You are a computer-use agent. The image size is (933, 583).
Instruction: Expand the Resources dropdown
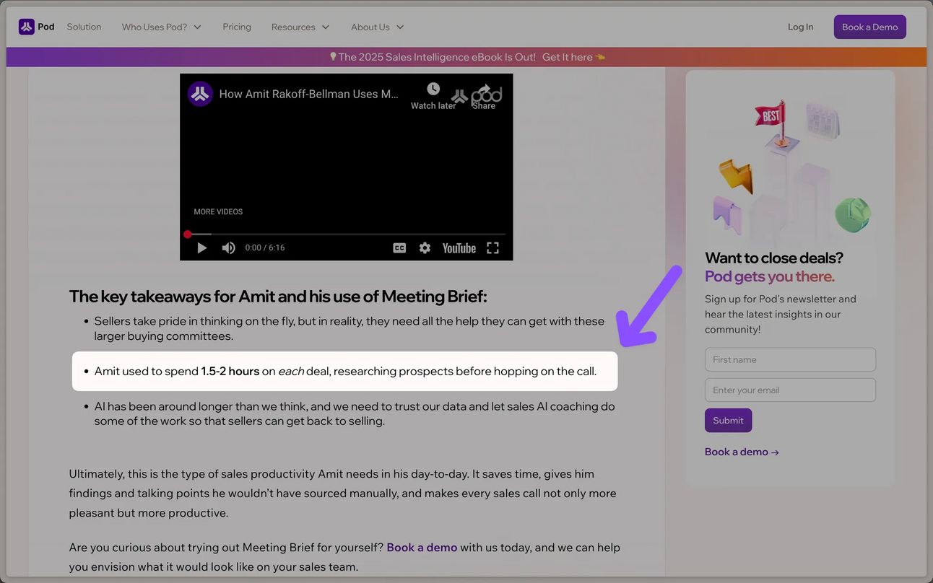(x=300, y=27)
